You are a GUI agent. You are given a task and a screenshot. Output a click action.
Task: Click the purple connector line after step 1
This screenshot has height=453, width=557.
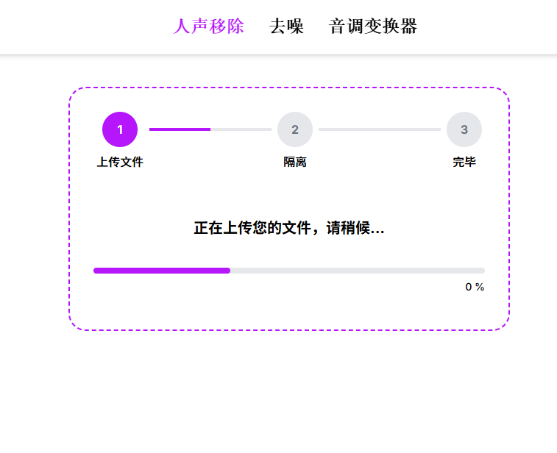tap(180, 129)
